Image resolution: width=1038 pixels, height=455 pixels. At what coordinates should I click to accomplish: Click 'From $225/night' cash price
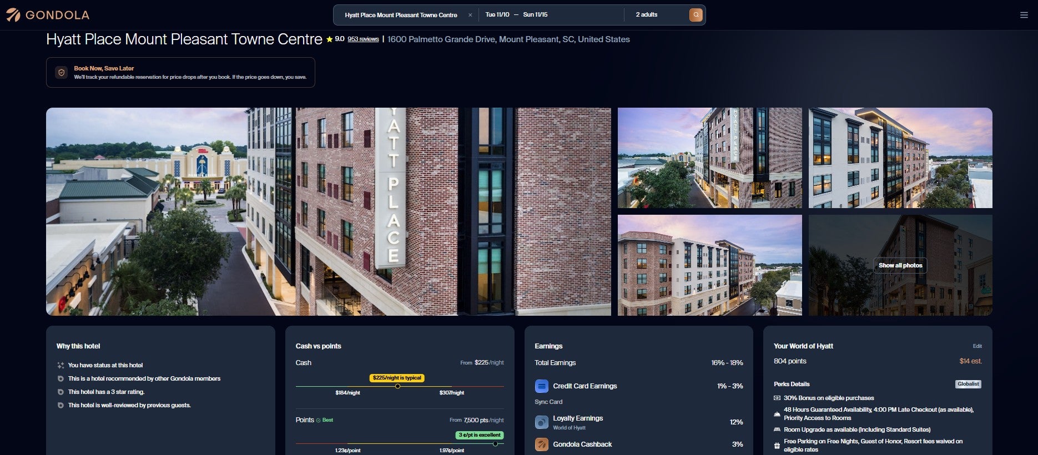coord(482,363)
